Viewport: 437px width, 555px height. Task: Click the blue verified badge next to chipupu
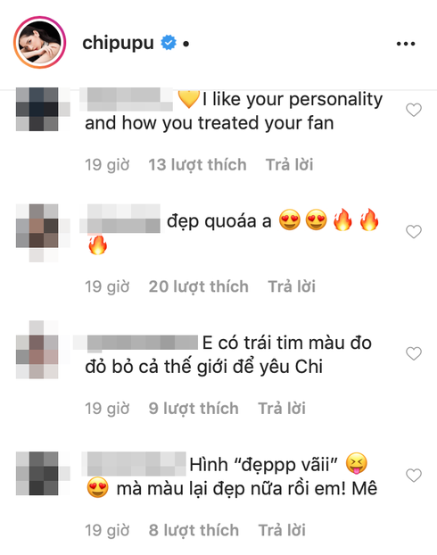pyautogui.click(x=169, y=43)
